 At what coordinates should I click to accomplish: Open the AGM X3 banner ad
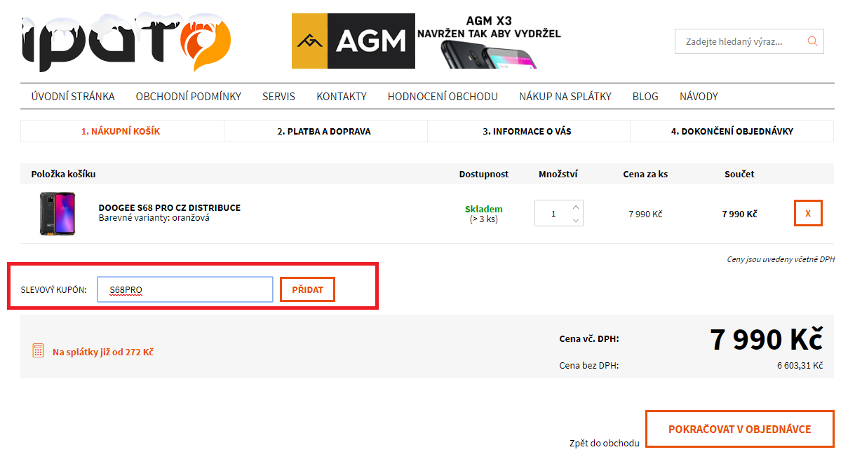click(426, 41)
